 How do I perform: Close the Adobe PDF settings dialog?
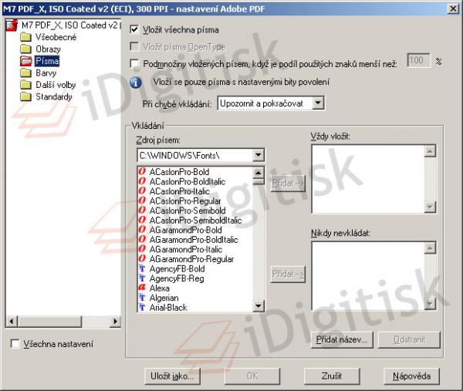click(453, 8)
